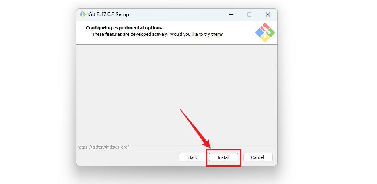Image resolution: width=377 pixels, height=184 pixels.
Task: Click the disabled maximize button
Action: pyautogui.click(x=249, y=14)
